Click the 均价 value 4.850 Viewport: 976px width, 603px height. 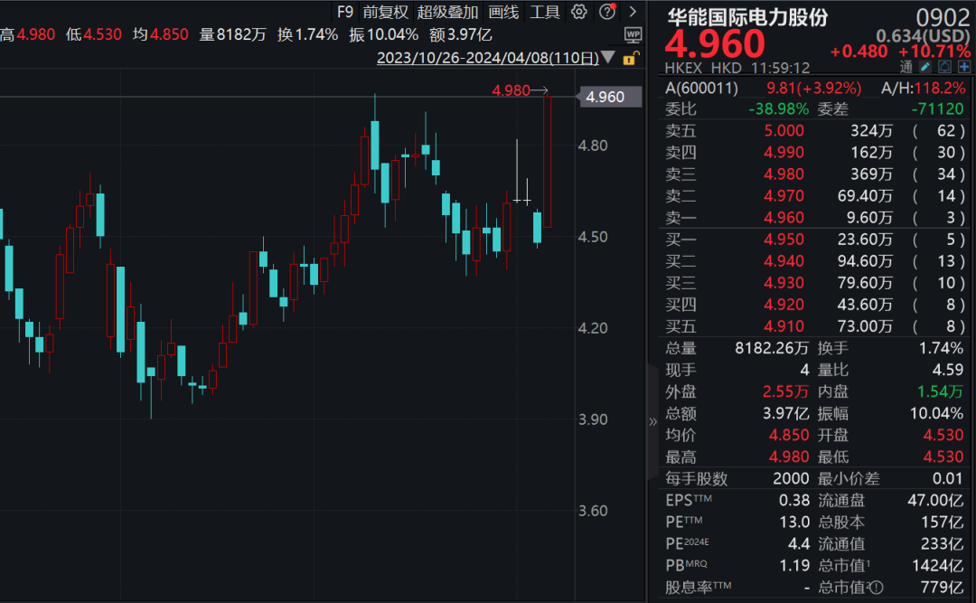789,436
